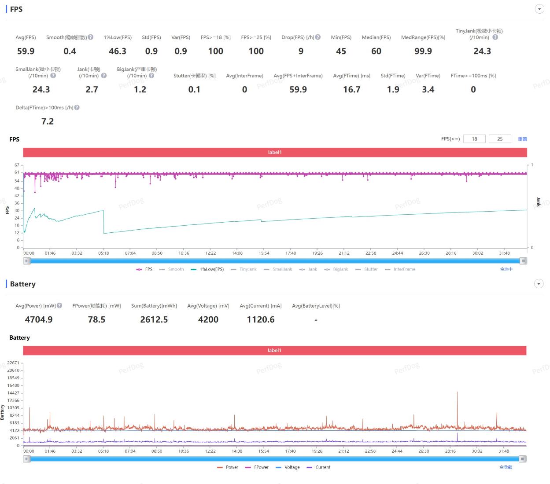Click left handle of FPS time range slider
550x484 pixels.
tap(27, 261)
